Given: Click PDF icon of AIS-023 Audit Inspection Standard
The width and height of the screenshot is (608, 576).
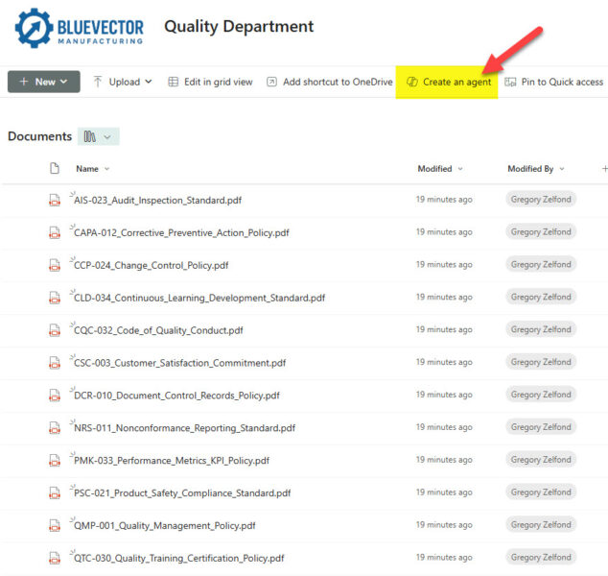Looking at the screenshot, I should [55, 201].
